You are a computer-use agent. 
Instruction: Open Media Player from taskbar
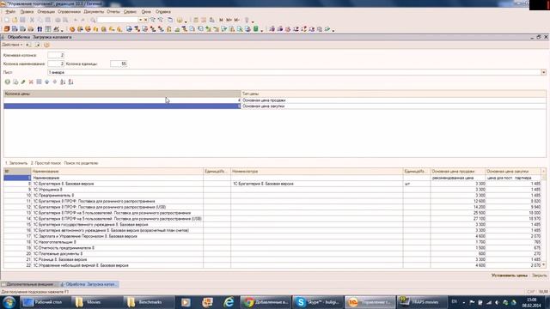click(186, 302)
